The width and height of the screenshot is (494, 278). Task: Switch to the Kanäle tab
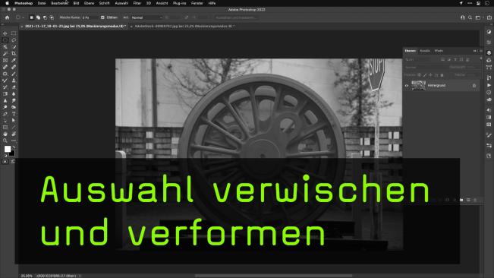pyautogui.click(x=425, y=51)
